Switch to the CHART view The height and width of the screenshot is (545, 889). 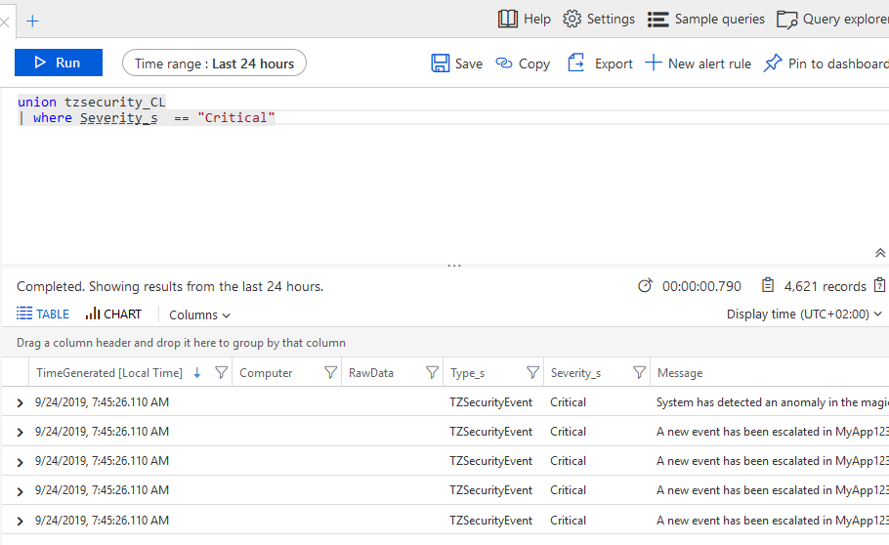click(113, 314)
